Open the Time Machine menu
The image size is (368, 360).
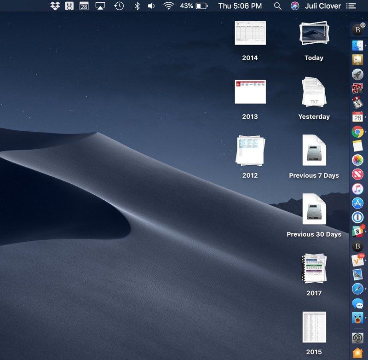point(119,6)
